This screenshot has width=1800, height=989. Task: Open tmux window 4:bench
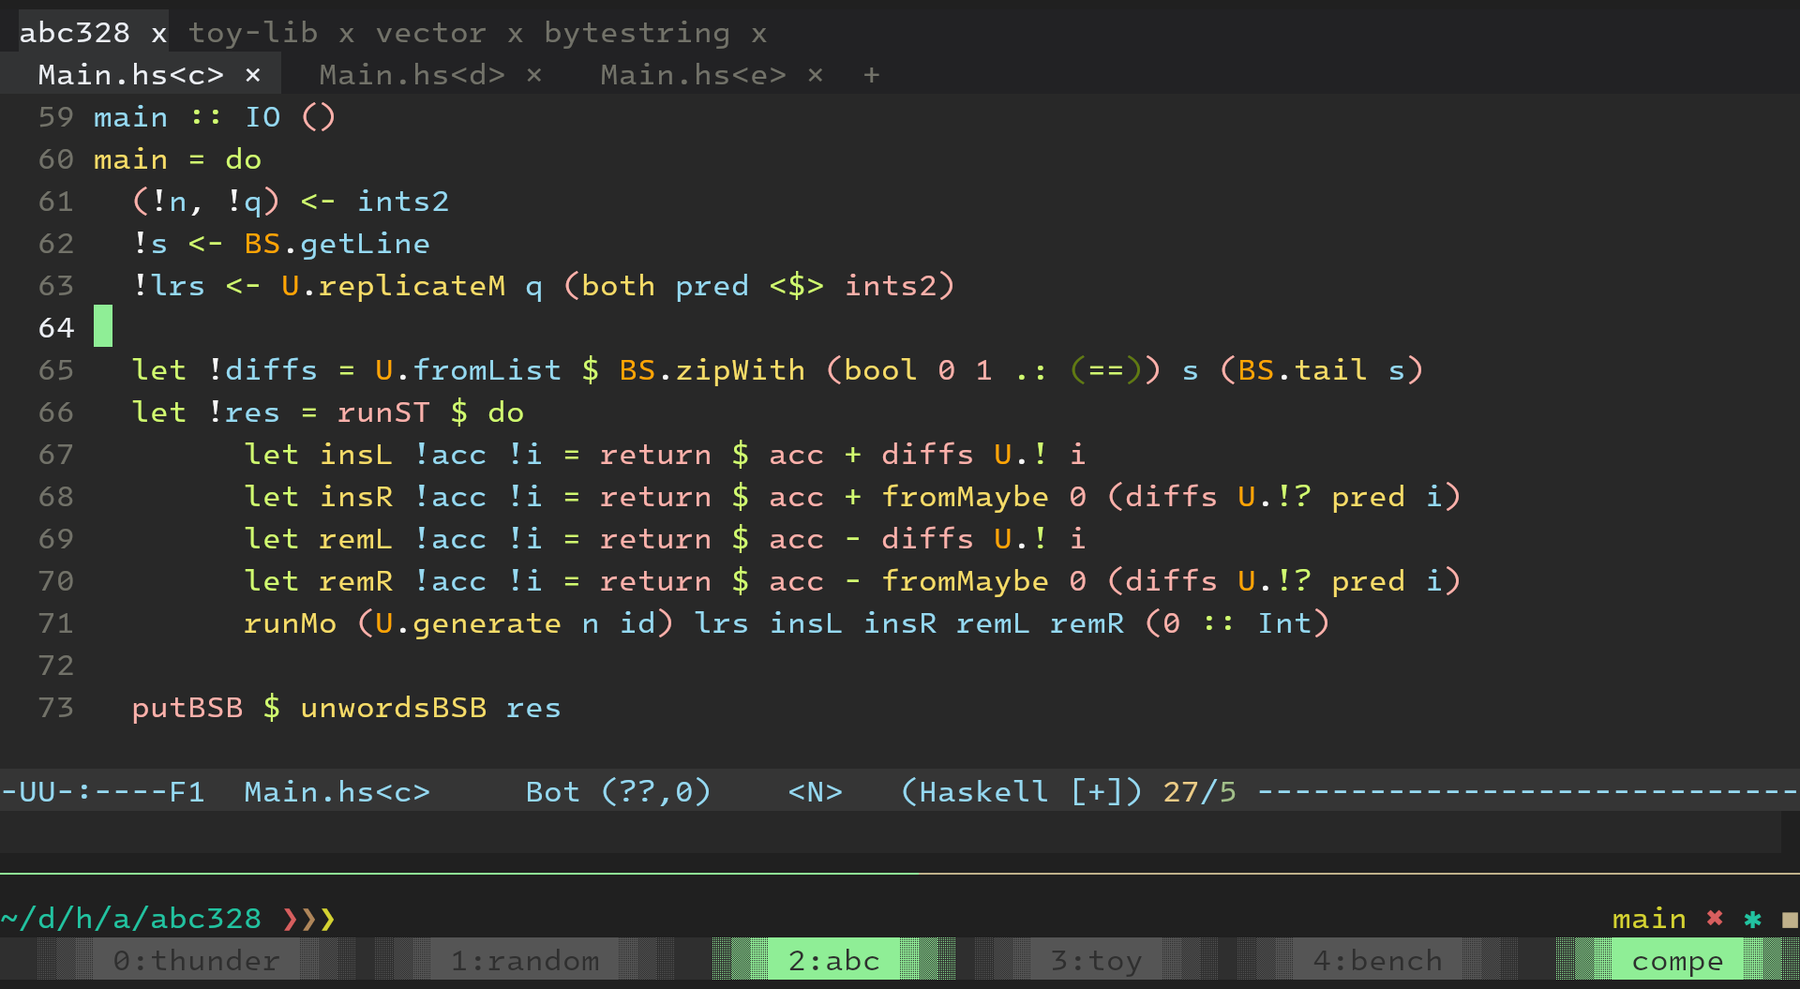click(x=1378, y=961)
